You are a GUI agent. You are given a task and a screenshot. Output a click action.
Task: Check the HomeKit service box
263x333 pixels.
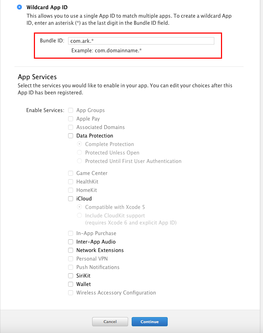(71, 190)
